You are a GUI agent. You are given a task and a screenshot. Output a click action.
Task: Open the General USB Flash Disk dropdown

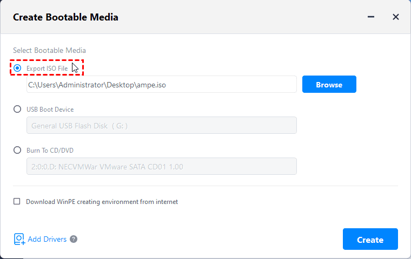(161, 126)
